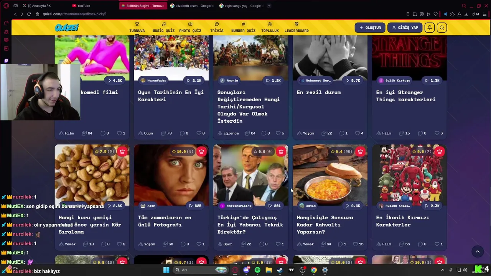Like the Hangisiyle Sonsuza Kadar Kahvaltı card
491x276 pixels.
[x=358, y=244]
